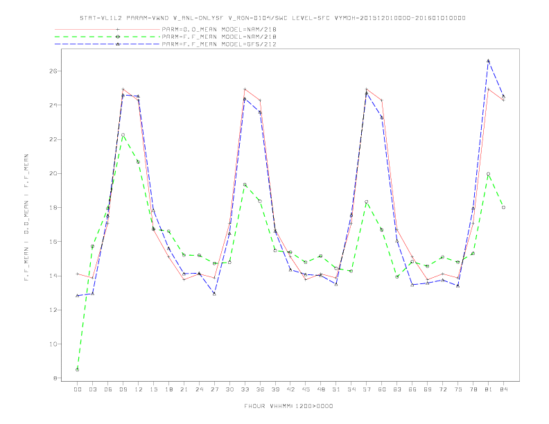Click x-axis forecast hour label 06
The image size is (549, 424).
coord(108,389)
